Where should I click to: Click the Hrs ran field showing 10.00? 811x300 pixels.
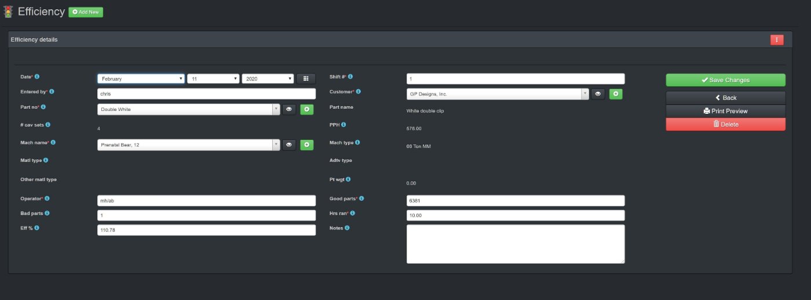[516, 216]
